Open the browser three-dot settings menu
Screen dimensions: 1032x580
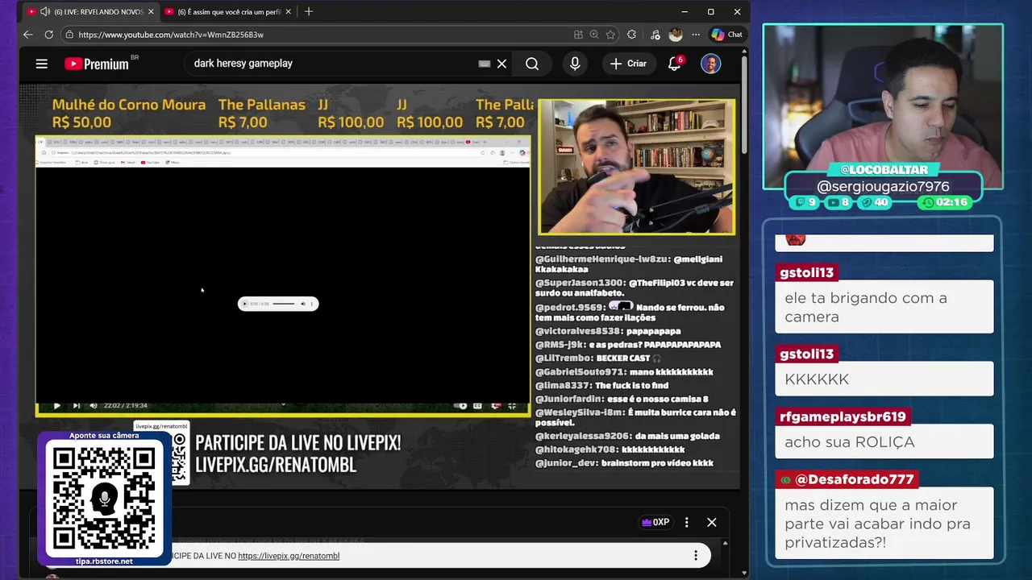tap(696, 35)
